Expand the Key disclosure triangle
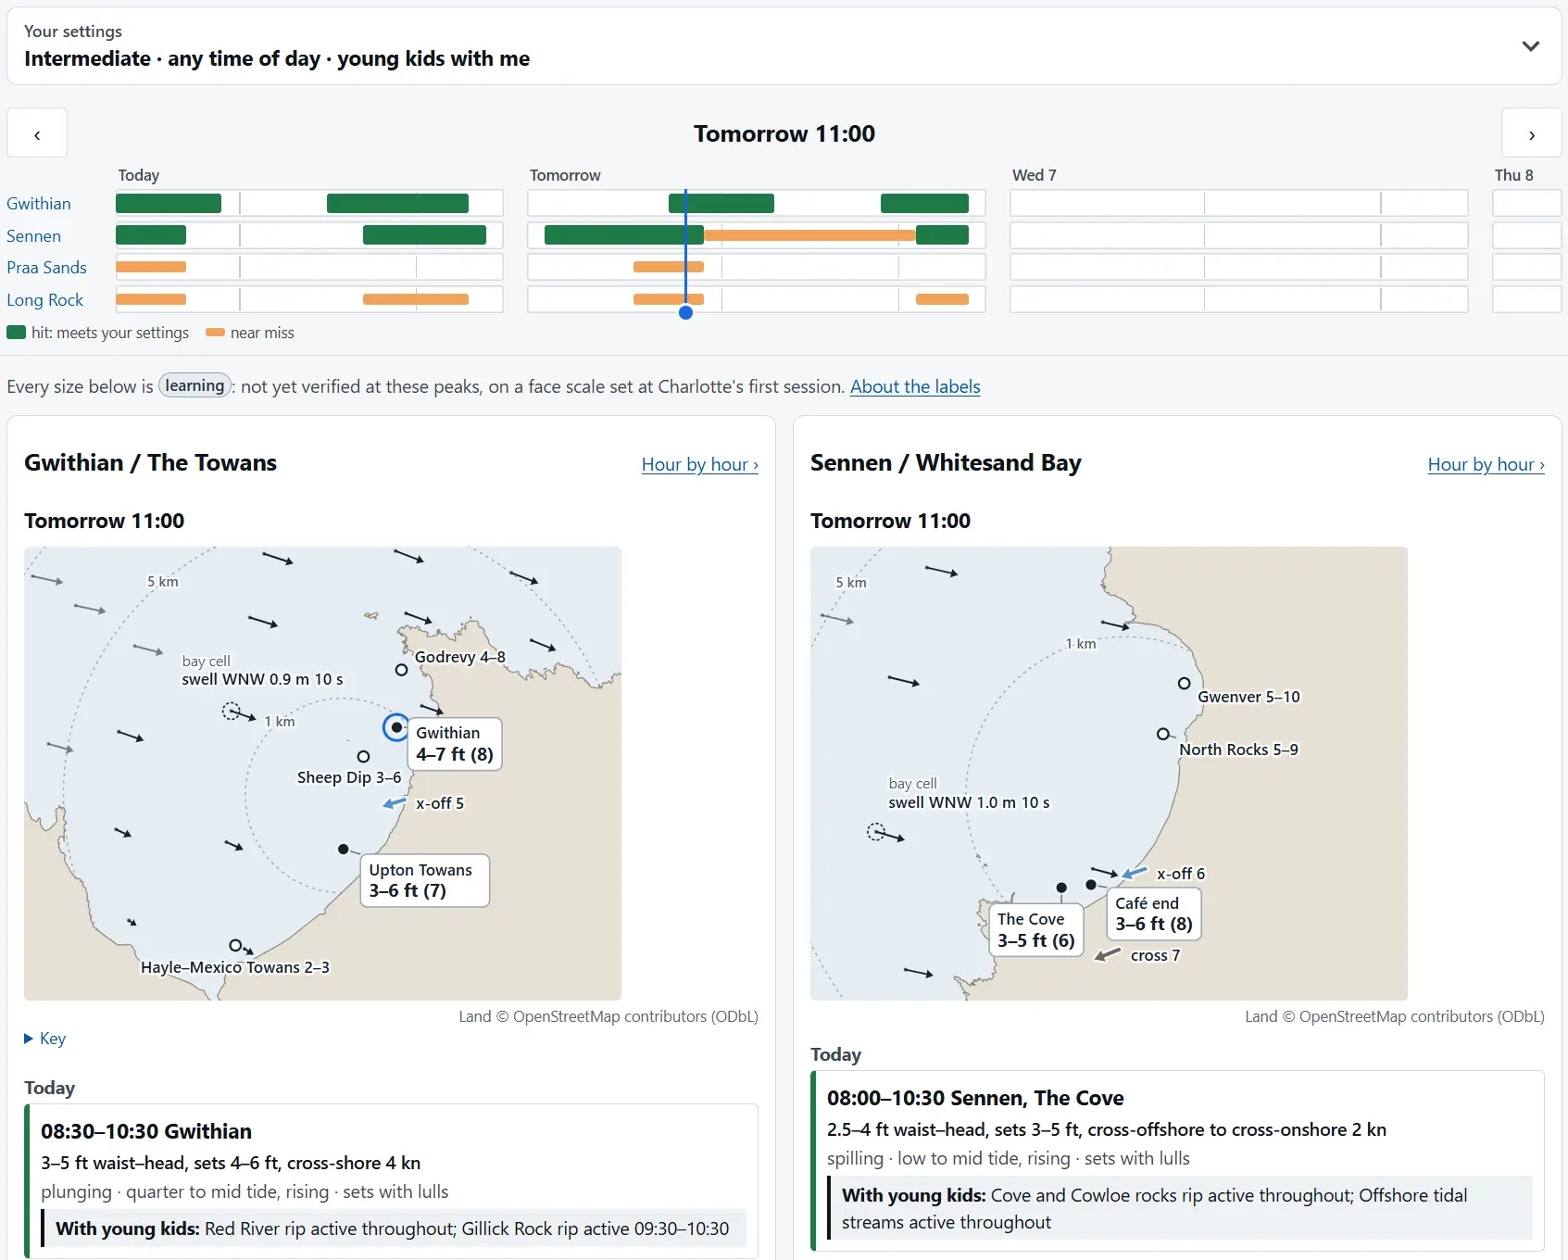This screenshot has height=1260, width=1568. [x=29, y=1039]
